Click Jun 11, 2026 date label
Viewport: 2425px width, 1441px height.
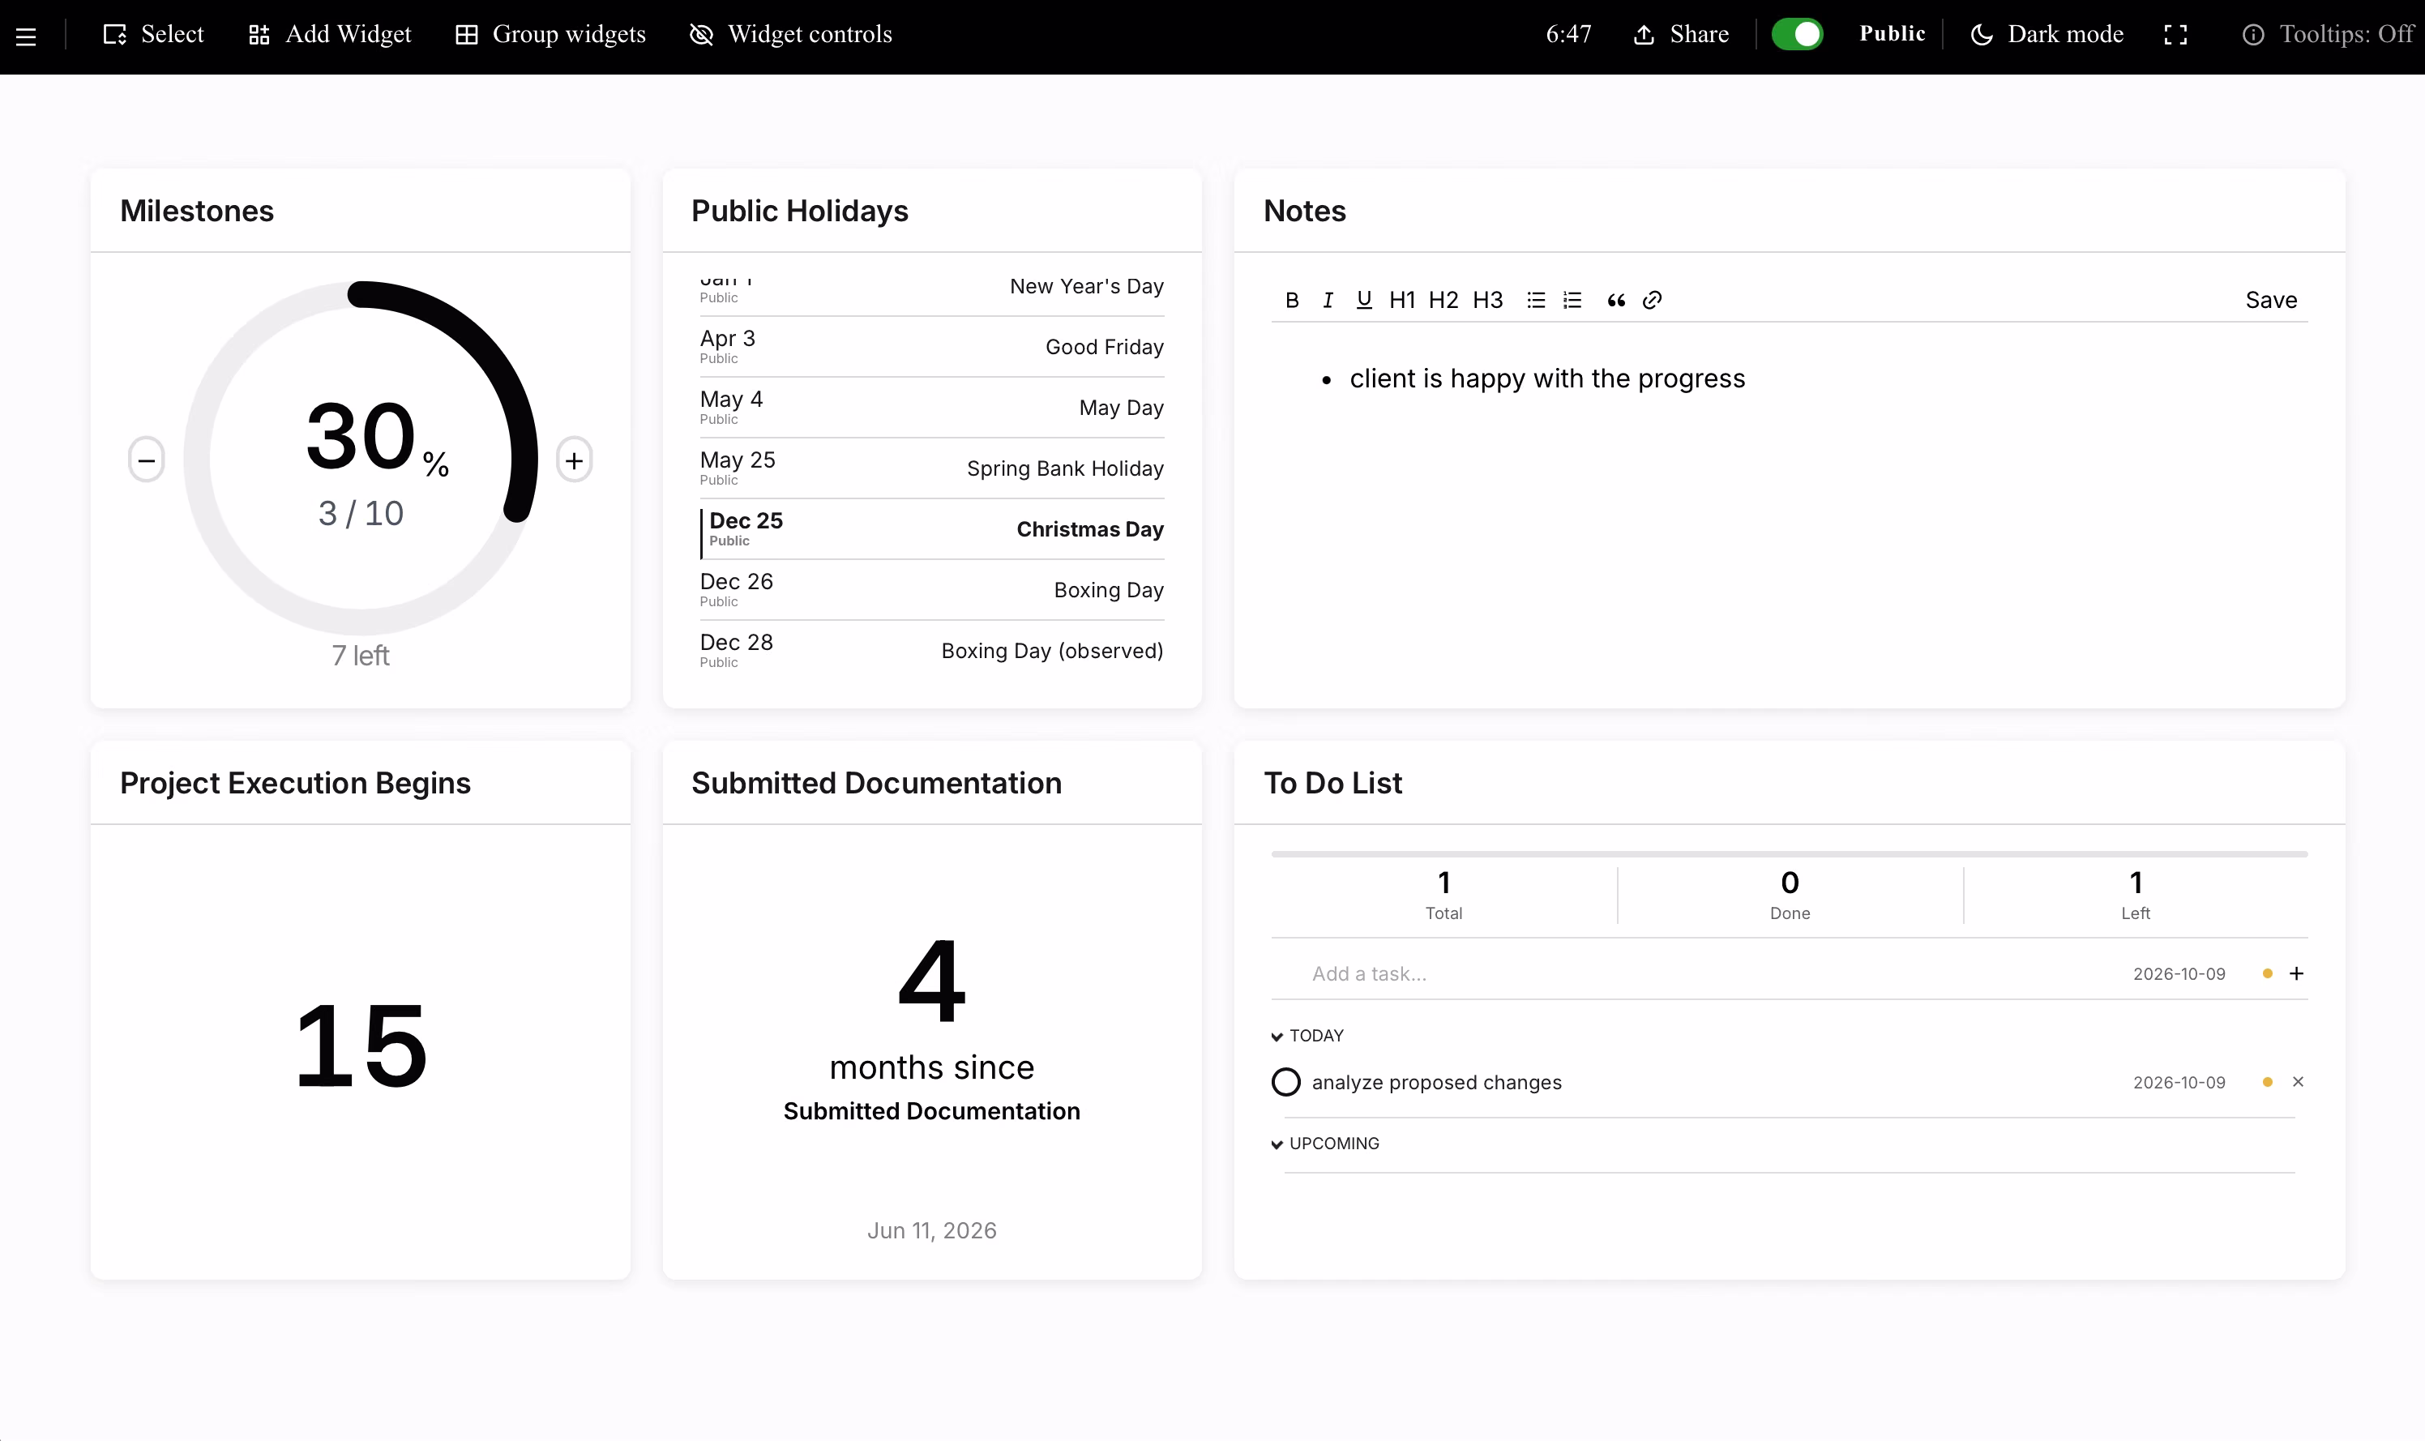[931, 1230]
